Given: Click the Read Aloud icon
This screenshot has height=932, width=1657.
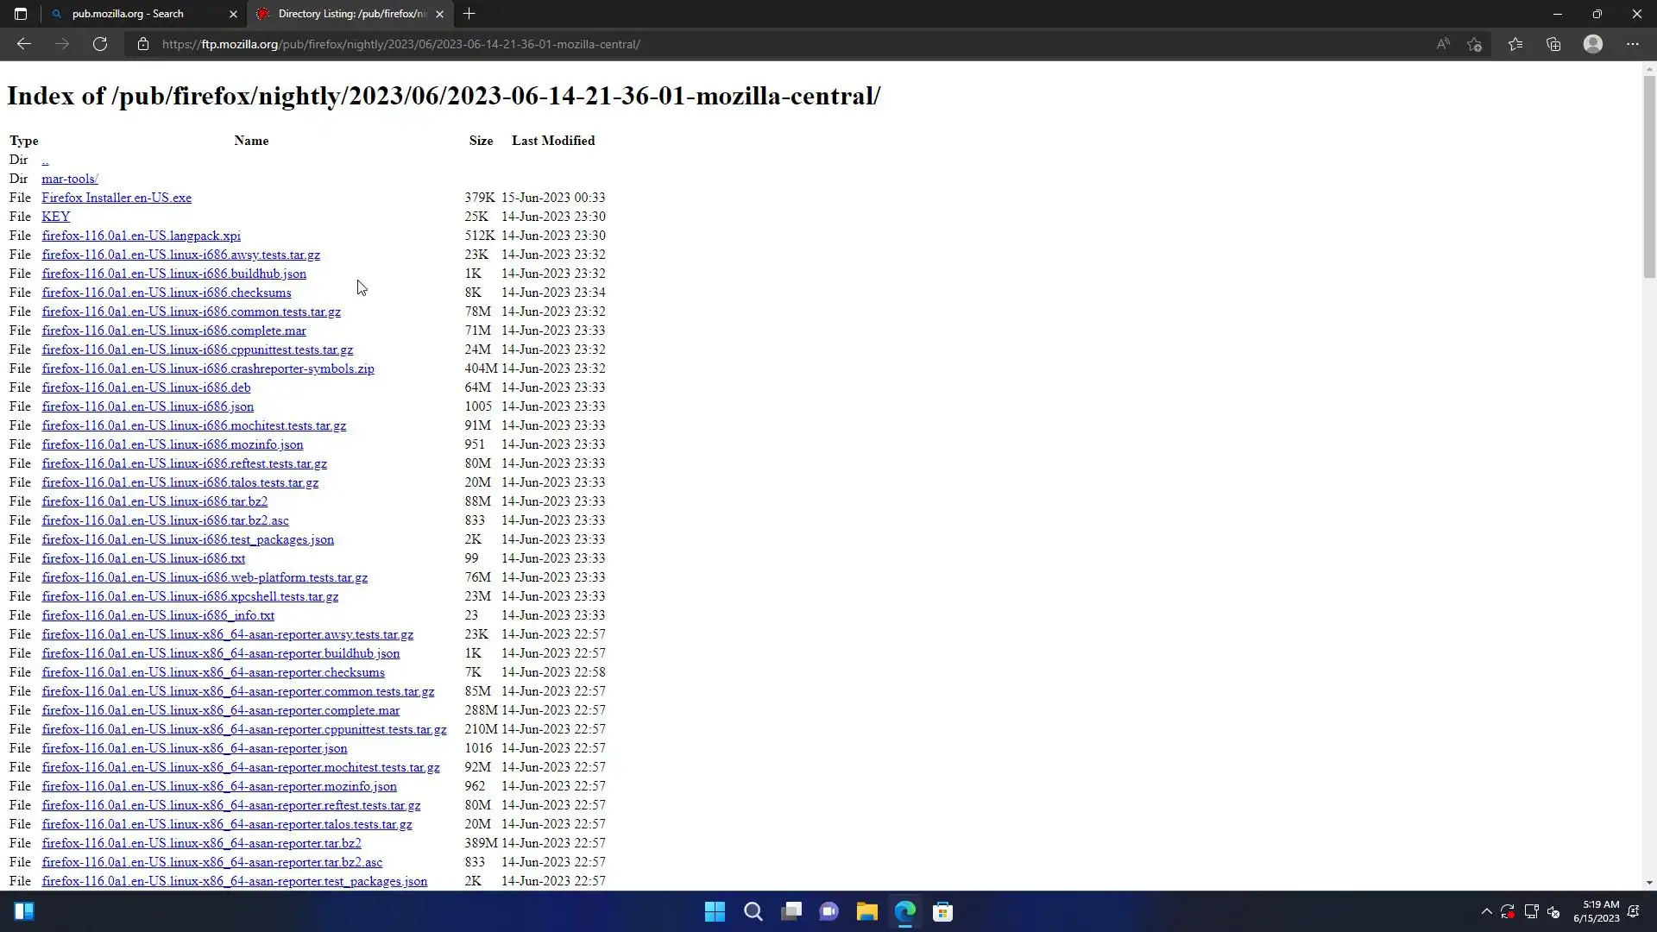Looking at the screenshot, I should [x=1443, y=44].
